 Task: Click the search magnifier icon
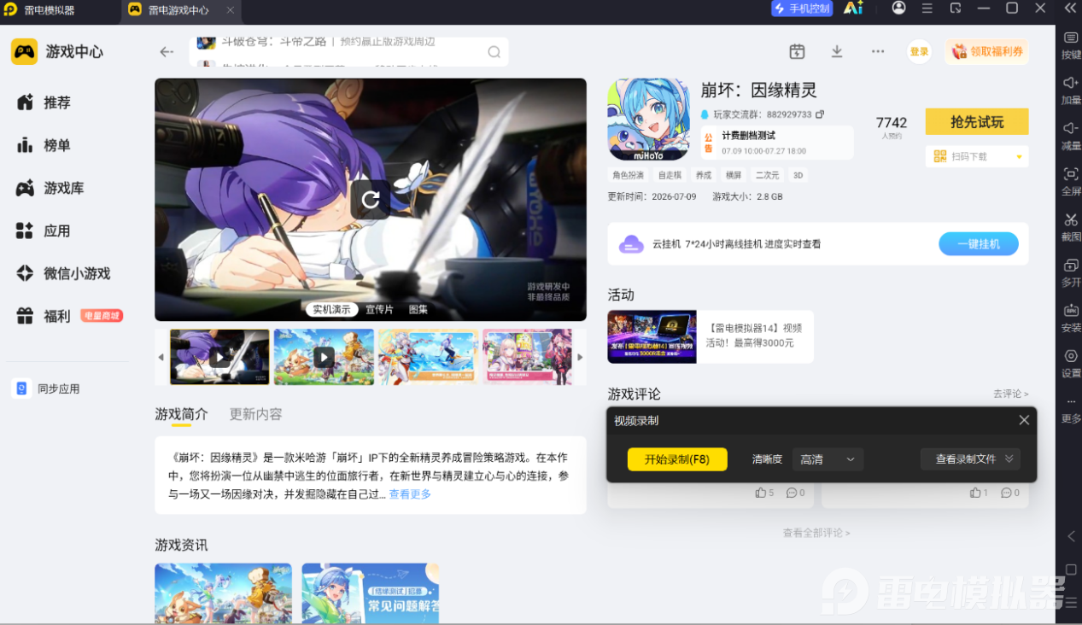point(494,52)
